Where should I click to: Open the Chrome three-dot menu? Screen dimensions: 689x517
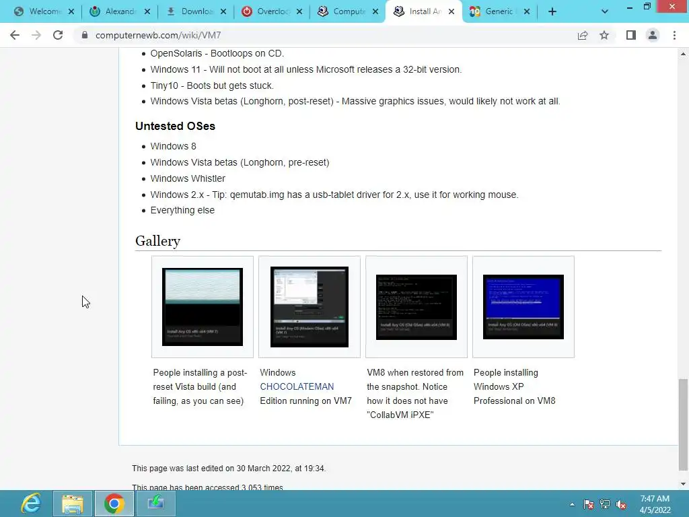(674, 35)
